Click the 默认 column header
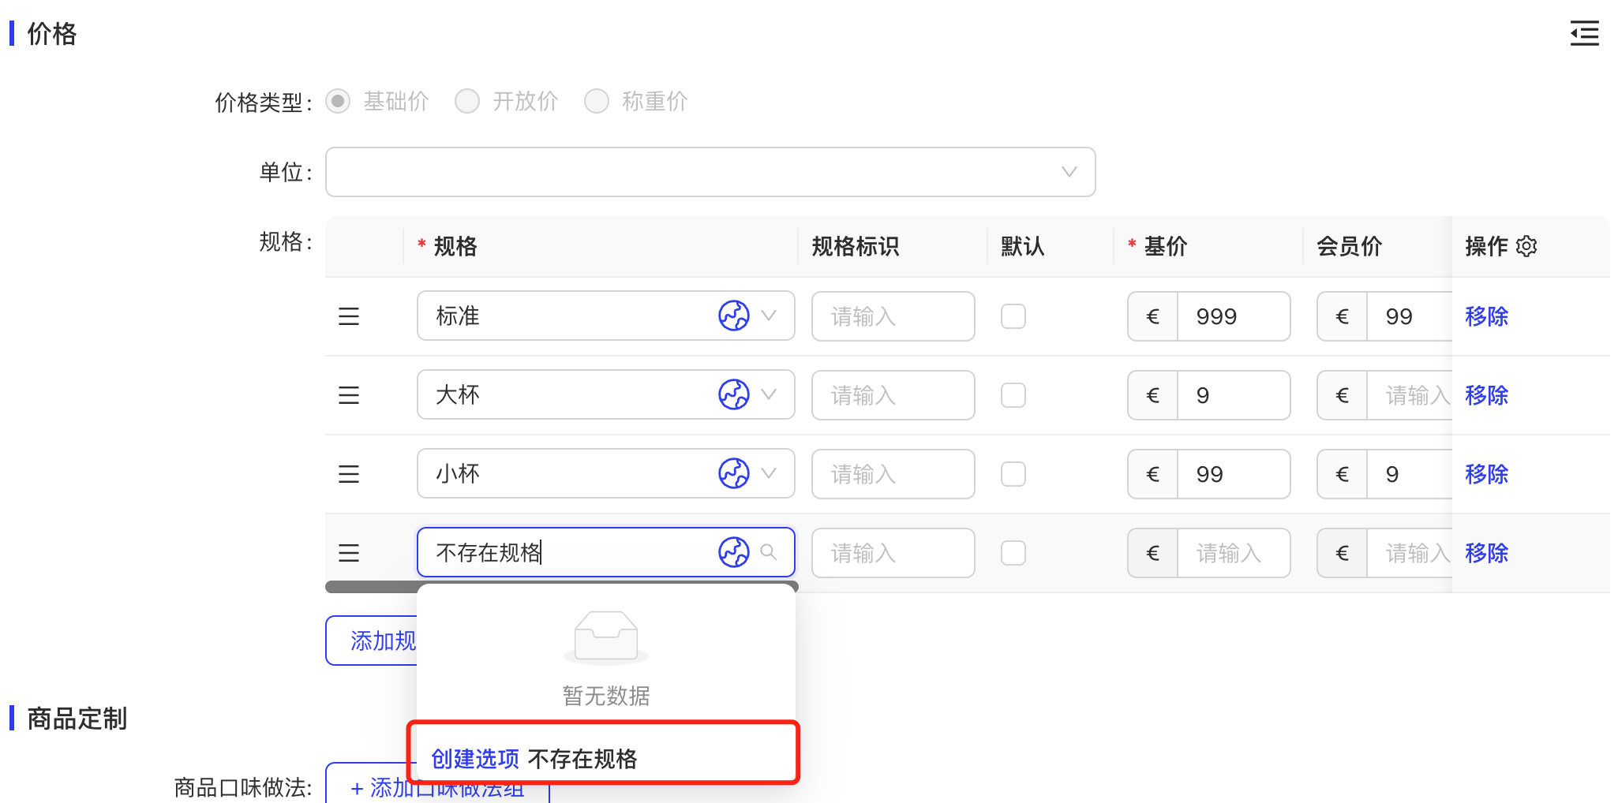Image resolution: width=1618 pixels, height=803 pixels. click(1023, 246)
